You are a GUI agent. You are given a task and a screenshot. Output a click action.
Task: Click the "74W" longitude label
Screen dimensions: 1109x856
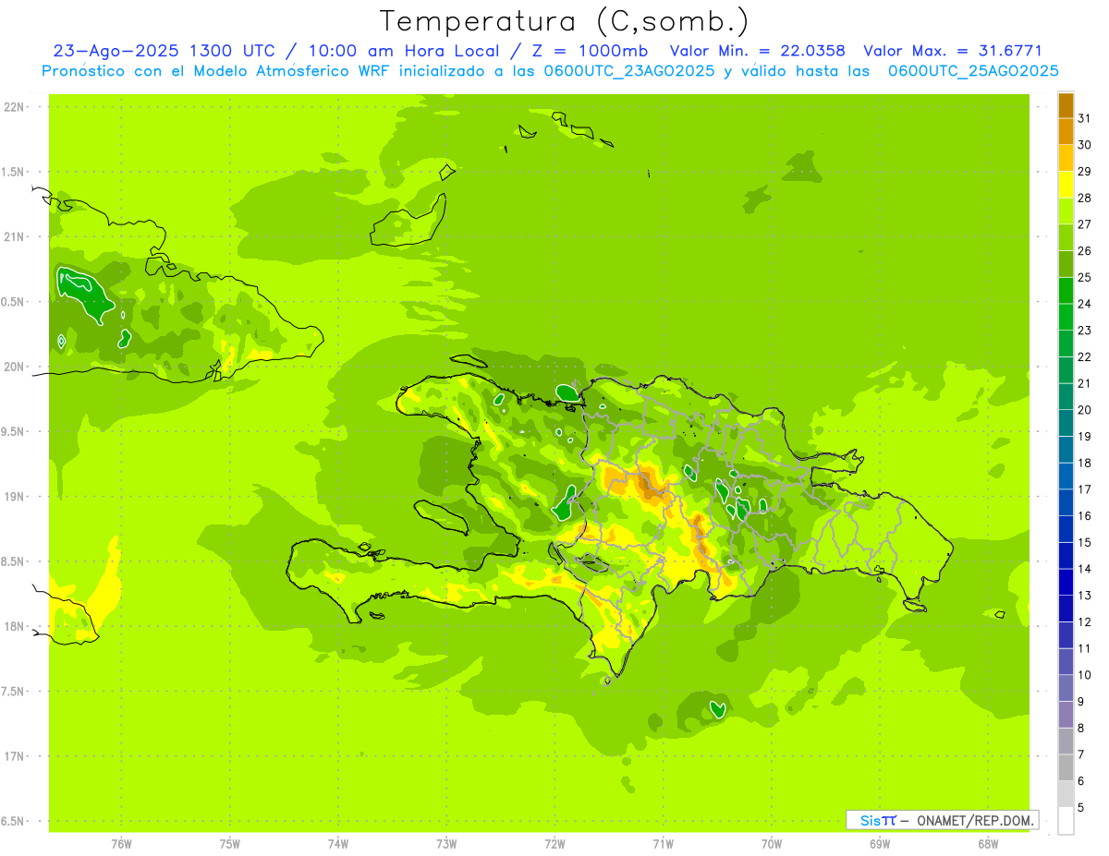pos(338,844)
